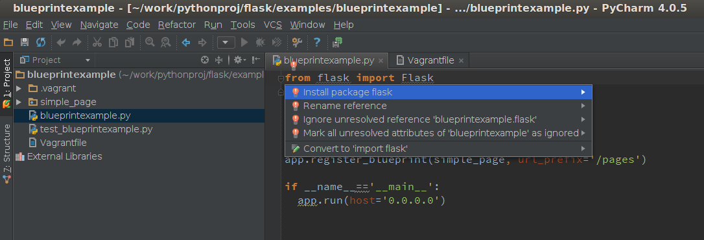
Task: Click the Find magnifier icon
Action: point(150,42)
